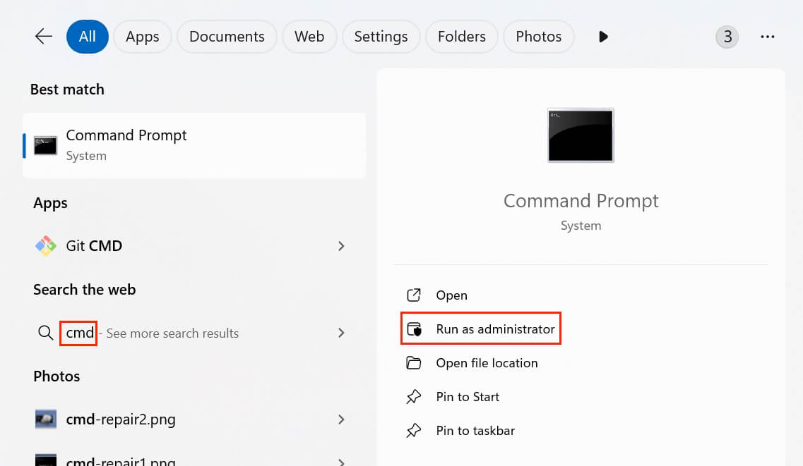Click the notification count badge showing 3

click(727, 36)
